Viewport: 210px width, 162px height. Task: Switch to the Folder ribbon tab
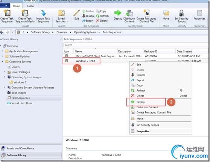tap(30, 6)
